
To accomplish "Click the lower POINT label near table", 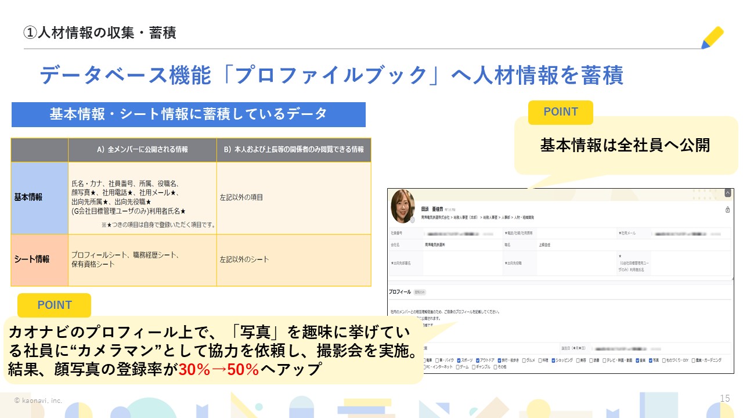I will point(54,305).
